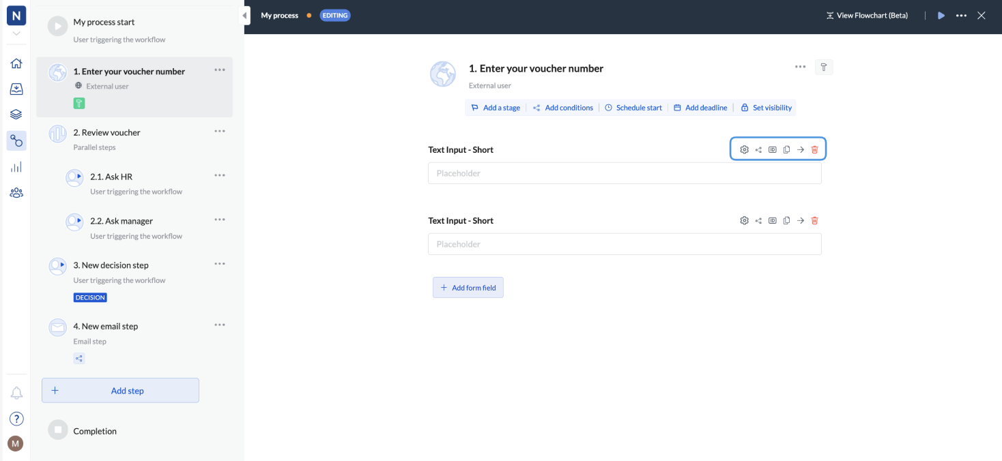Open options menu for Review voucher step
1002x461 pixels.
tap(220, 131)
